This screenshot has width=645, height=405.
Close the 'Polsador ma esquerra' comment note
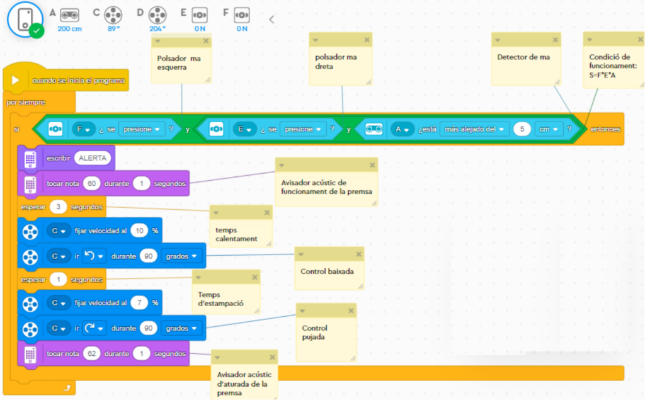click(x=205, y=41)
